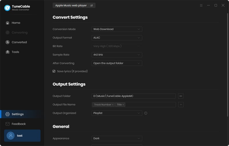Click the After Converting label
Viewport: 229px width, 146px height.
[64, 63]
